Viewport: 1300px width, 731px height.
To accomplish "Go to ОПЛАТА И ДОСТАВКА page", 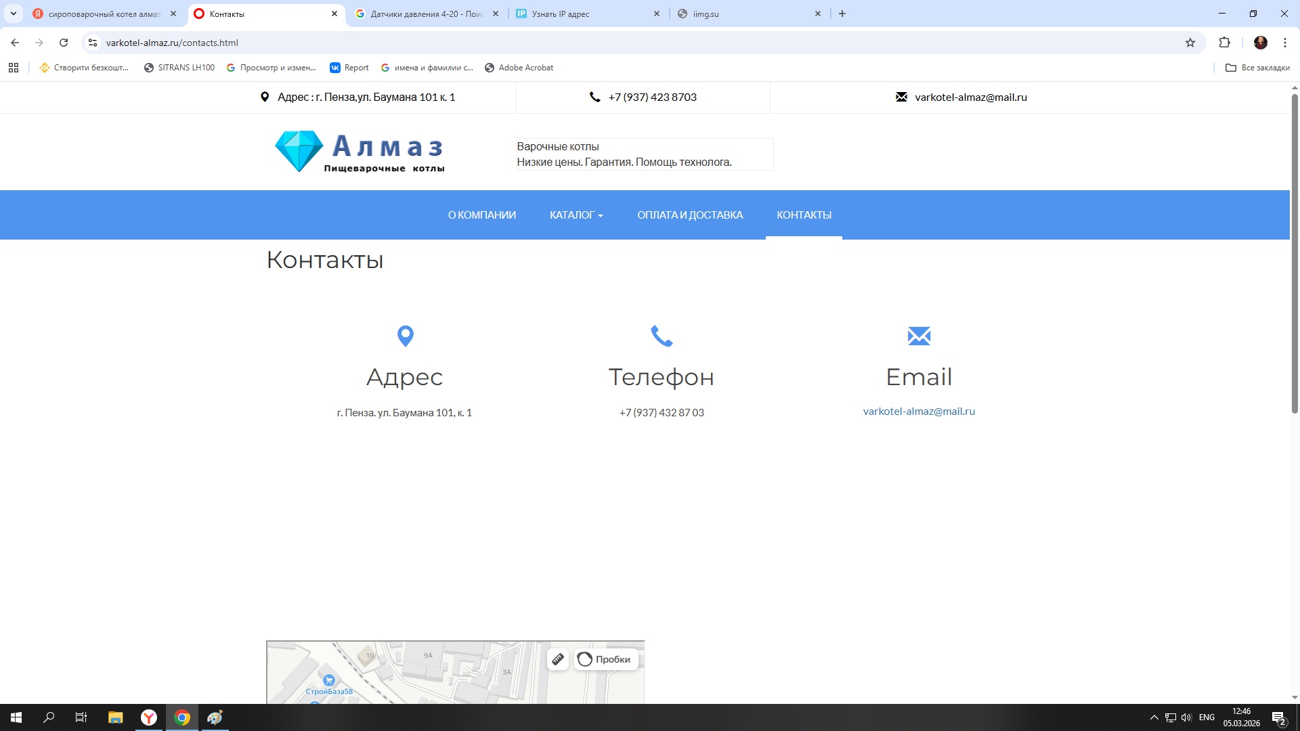I will pos(689,215).
